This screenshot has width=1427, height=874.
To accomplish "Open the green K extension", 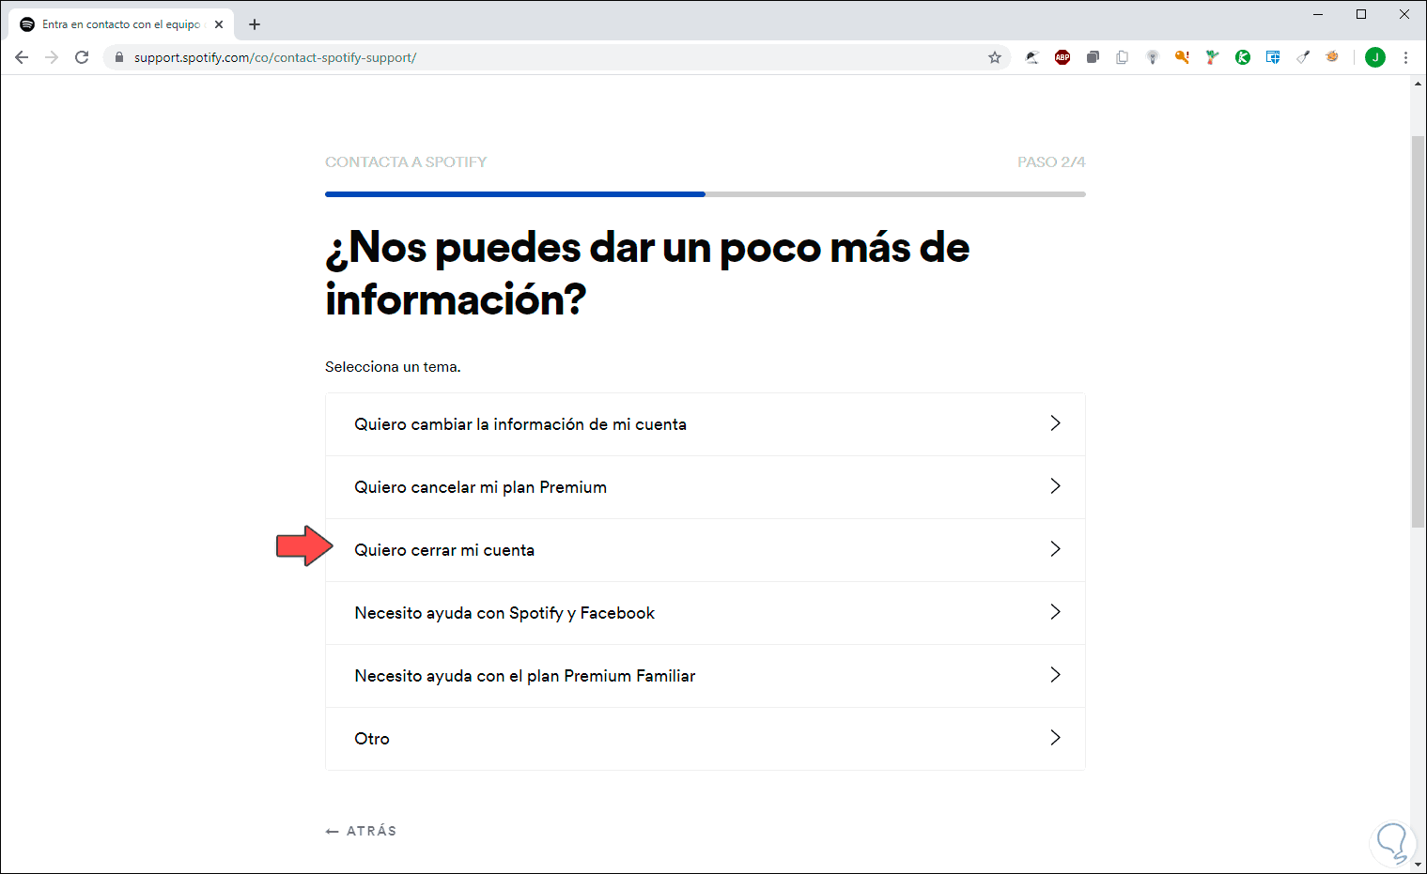I will pos(1243,57).
